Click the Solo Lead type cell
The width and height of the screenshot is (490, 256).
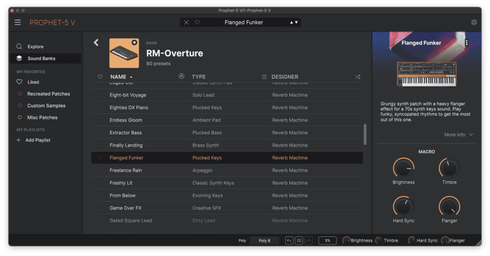[203, 95]
